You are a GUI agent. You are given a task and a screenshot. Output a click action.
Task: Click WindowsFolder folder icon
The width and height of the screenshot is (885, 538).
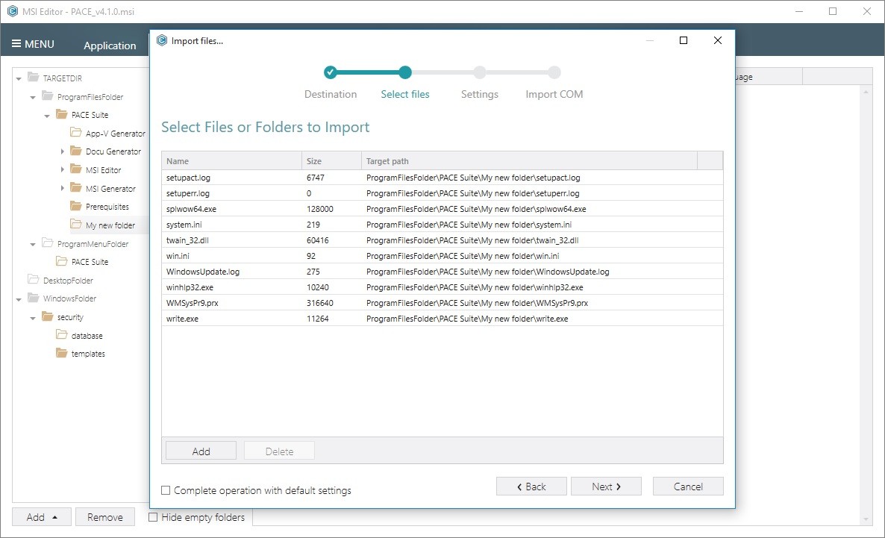[34, 298]
